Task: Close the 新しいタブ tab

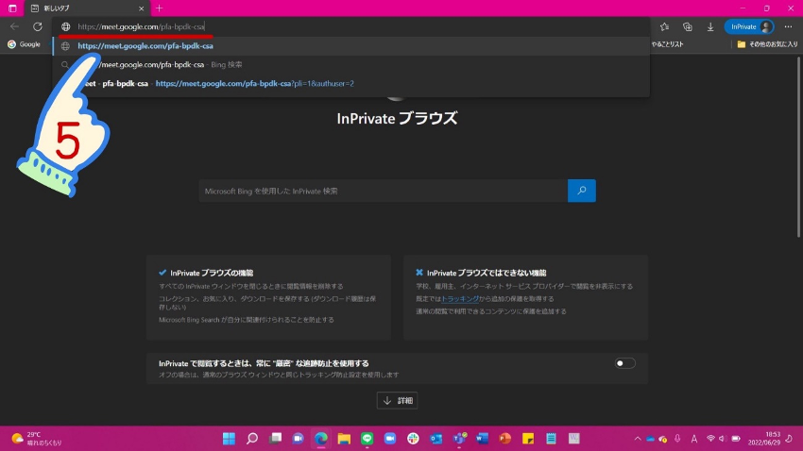Action: (x=142, y=8)
